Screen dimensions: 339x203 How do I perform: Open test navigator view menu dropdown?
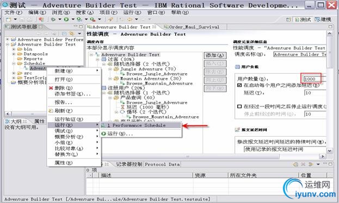(79, 34)
